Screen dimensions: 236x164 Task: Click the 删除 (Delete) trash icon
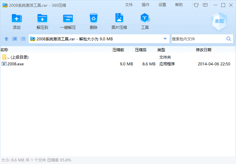(x=94, y=18)
